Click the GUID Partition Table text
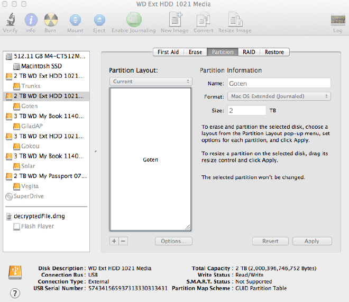 [261, 288]
